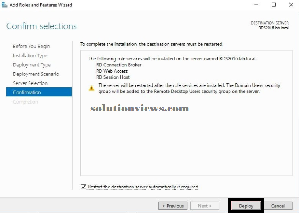Click the disabled Completion step
Image resolution: width=299 pixels, height=213 pixels.
coord(25,102)
